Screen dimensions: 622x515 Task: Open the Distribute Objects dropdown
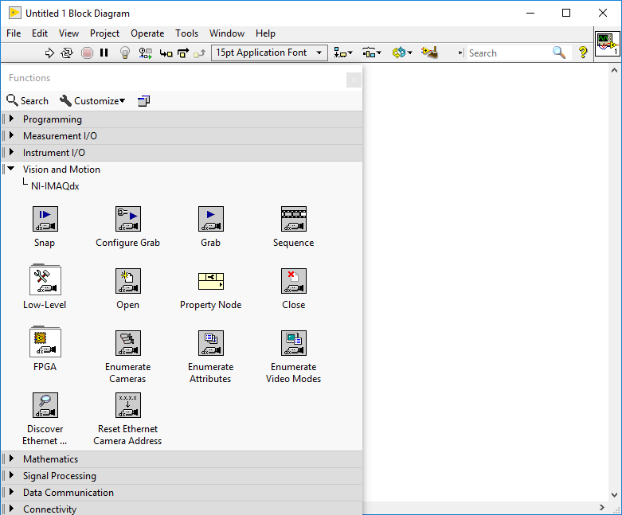371,53
